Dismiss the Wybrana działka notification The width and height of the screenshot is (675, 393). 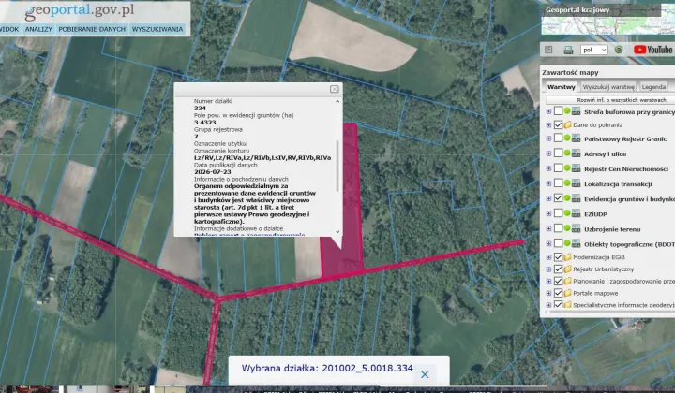pos(425,374)
